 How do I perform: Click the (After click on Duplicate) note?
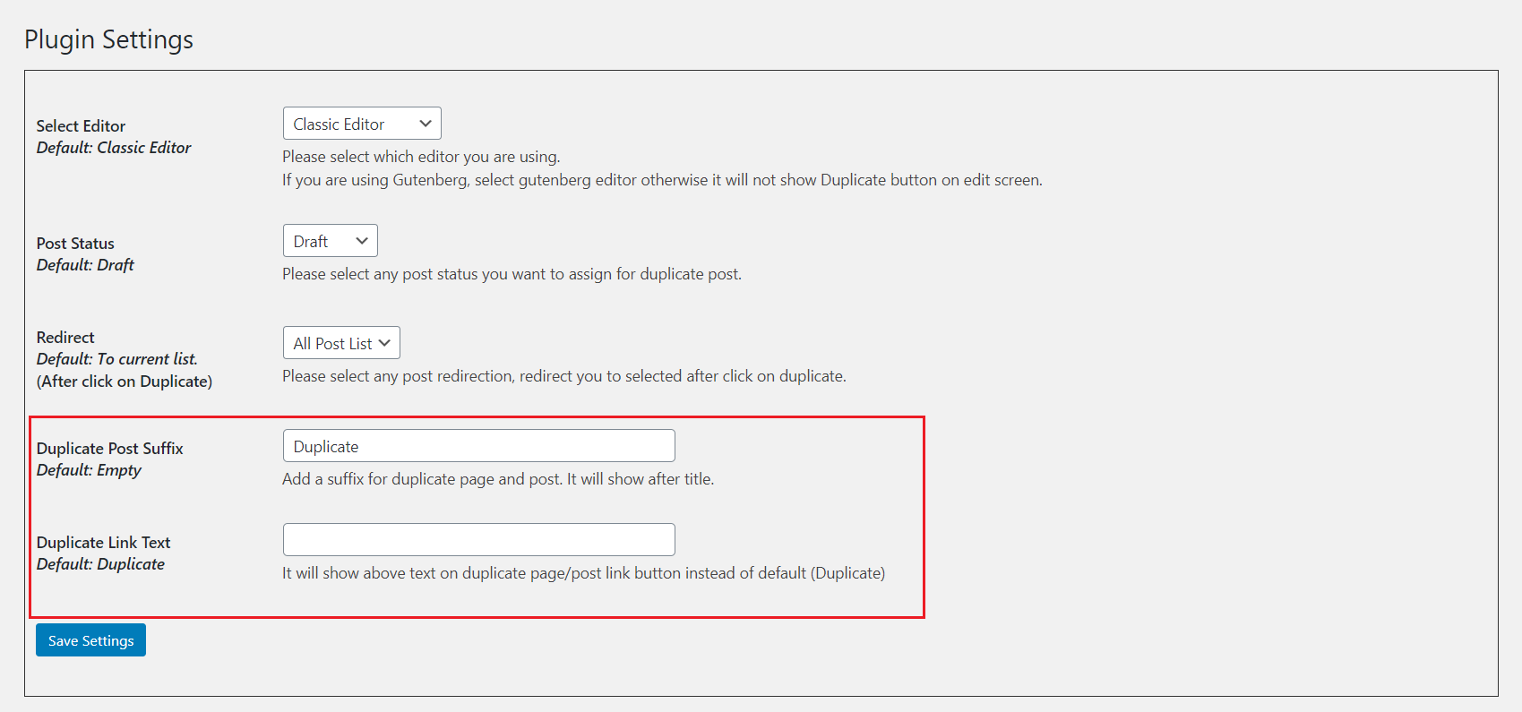[125, 382]
